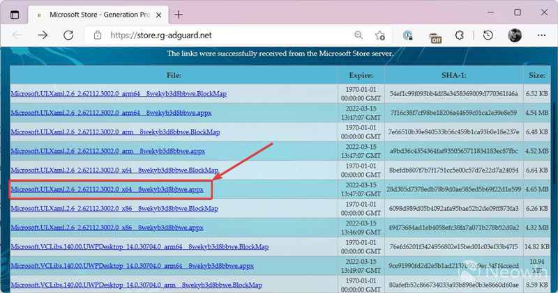Open a new tab with plus button
Image resolution: width=558 pixels, height=293 pixels.
coord(179,13)
